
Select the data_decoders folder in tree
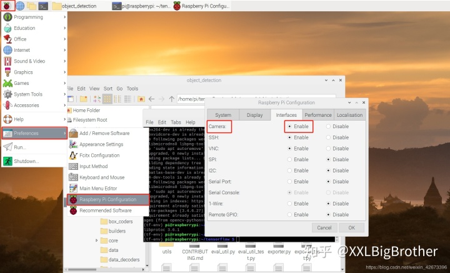click(x=120, y=260)
